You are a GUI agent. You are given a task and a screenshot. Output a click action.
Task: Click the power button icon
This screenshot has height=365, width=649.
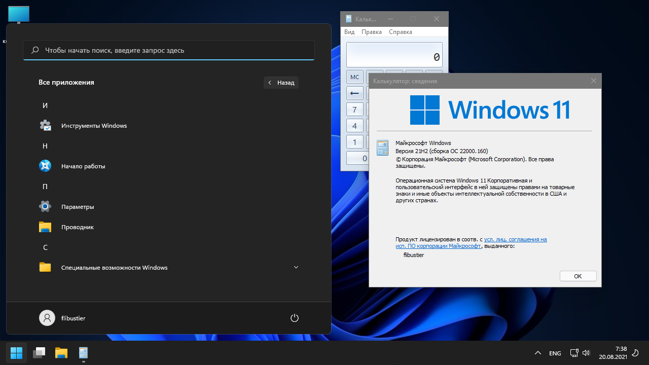click(294, 318)
